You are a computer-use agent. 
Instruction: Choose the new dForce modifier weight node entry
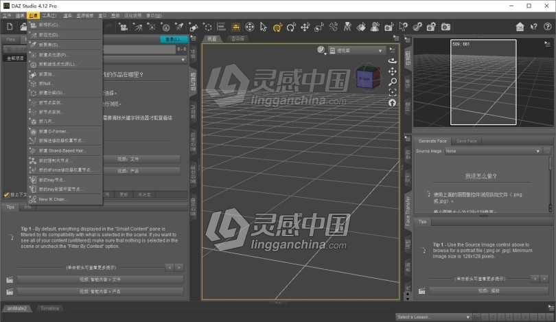point(66,170)
